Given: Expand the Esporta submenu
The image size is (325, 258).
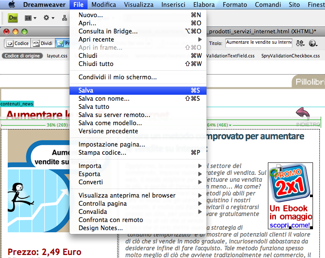Looking at the screenshot, I should (138, 174).
